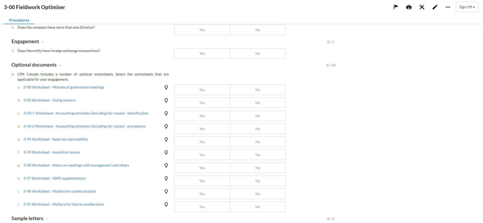Switch to the Procedures tab

(x=19, y=20)
